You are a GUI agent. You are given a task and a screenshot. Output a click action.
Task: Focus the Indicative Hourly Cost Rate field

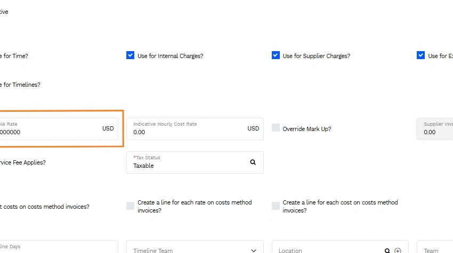195,129
